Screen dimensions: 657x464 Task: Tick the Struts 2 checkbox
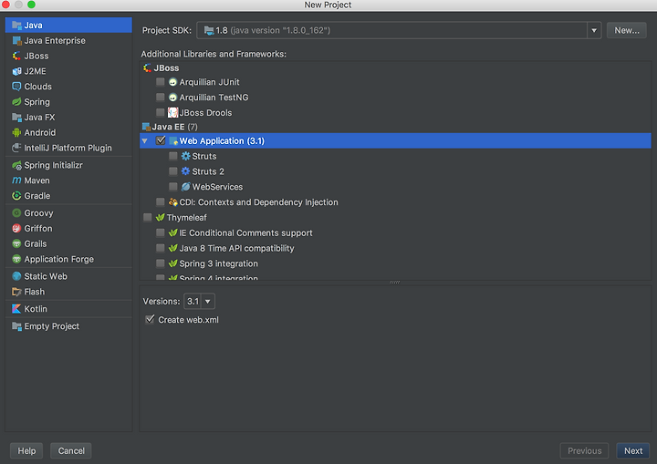(173, 171)
